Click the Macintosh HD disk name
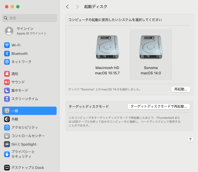The height and width of the screenshot is (172, 198). [107, 68]
